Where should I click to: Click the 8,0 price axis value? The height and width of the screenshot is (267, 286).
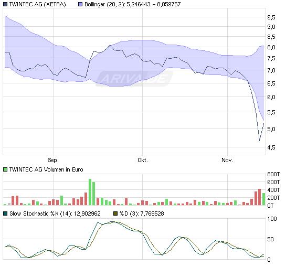point(271,47)
